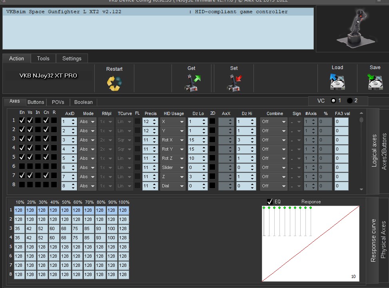Open the HID Usage dropdown showing Z
This screenshot has height=288, width=389.
pyautogui.click(x=173, y=177)
